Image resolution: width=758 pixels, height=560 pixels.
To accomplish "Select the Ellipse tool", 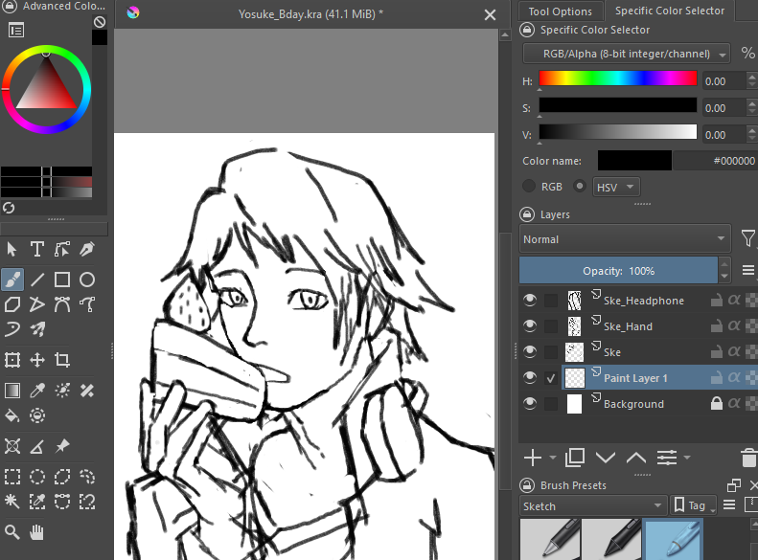I will (x=87, y=280).
